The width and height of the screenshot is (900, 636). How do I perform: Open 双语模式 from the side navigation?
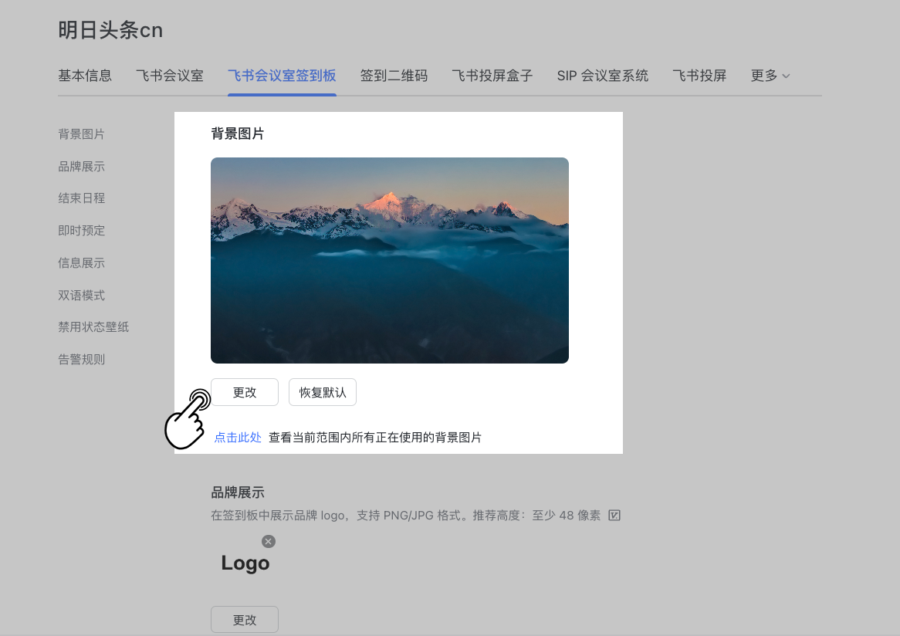coord(82,296)
